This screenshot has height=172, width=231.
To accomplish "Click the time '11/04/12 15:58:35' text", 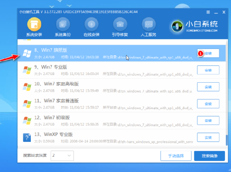I will point(84,124).
